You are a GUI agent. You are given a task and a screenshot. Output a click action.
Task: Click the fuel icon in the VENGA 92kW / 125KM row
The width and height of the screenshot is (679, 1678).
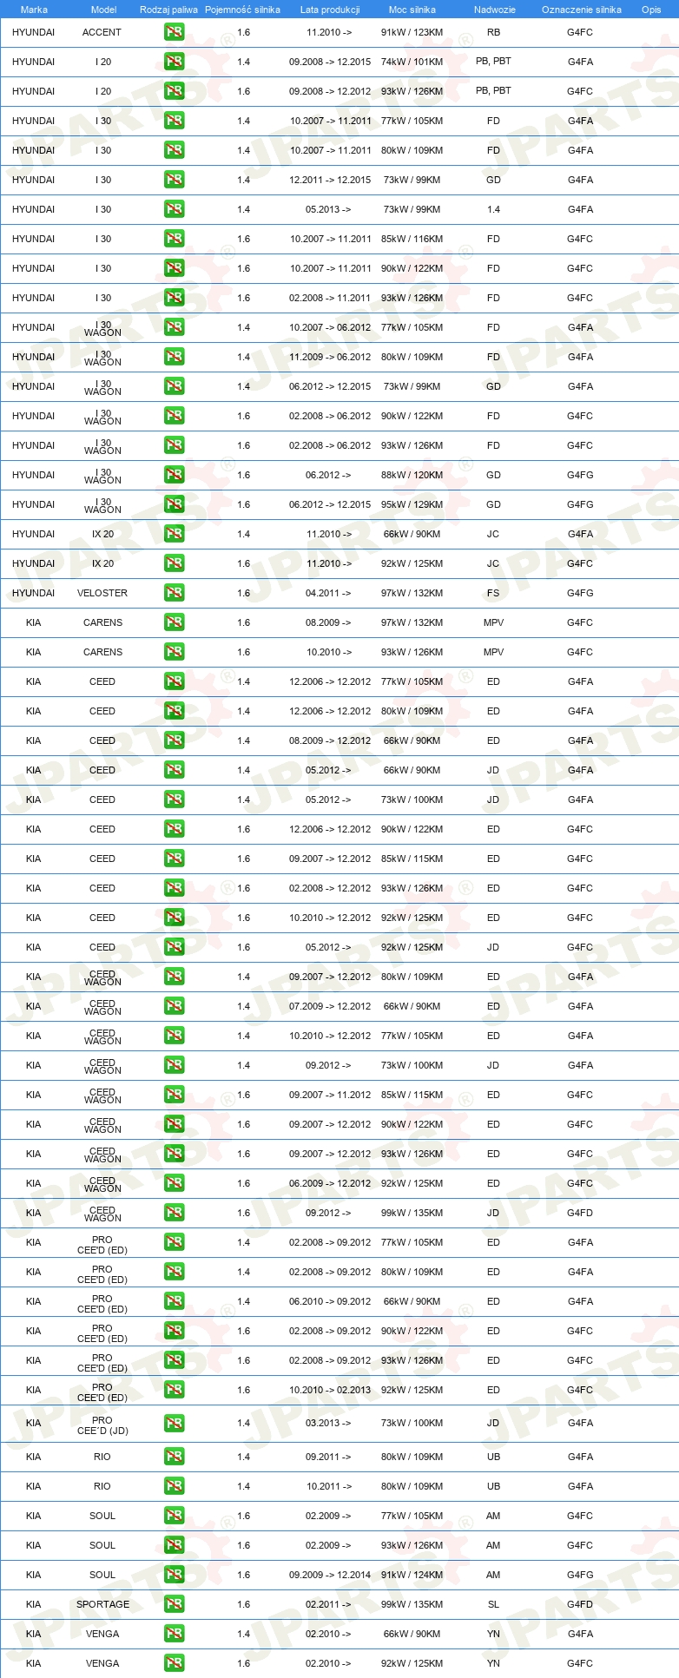click(174, 1663)
